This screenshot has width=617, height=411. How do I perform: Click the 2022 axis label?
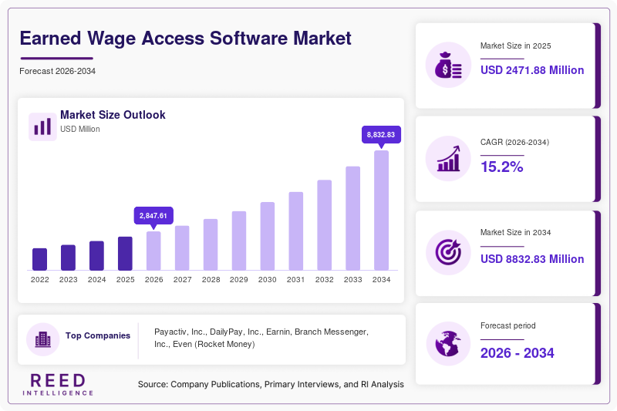[x=40, y=280]
